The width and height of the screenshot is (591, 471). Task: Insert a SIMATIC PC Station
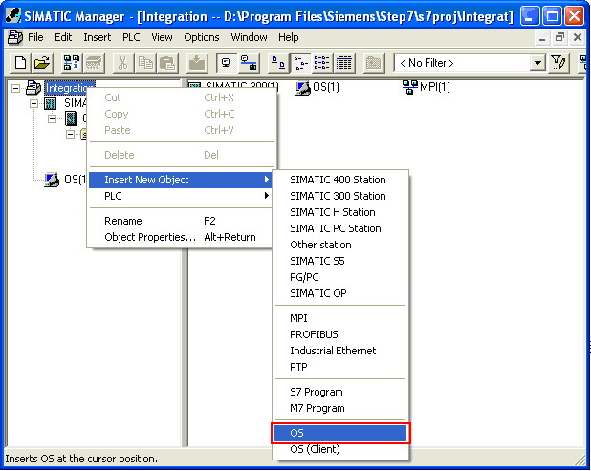tap(340, 228)
